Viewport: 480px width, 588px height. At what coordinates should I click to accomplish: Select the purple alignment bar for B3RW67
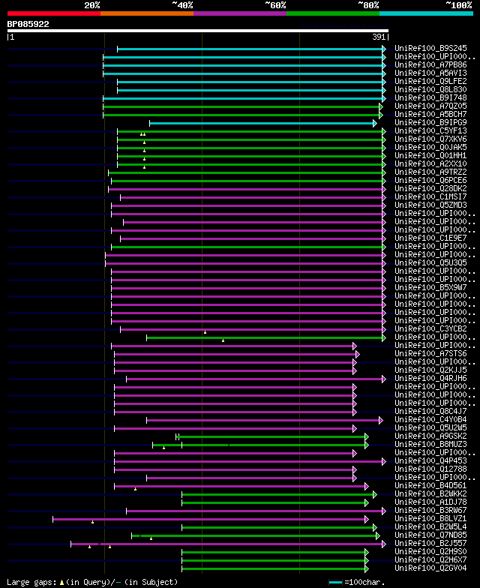(255, 511)
